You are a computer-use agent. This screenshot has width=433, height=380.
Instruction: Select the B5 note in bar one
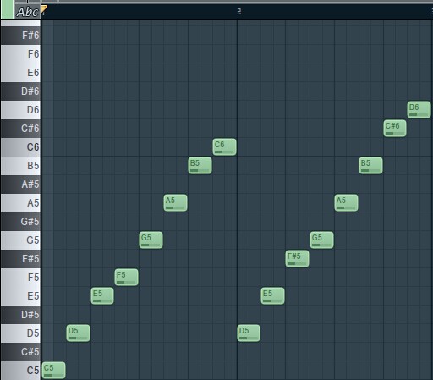coord(200,166)
